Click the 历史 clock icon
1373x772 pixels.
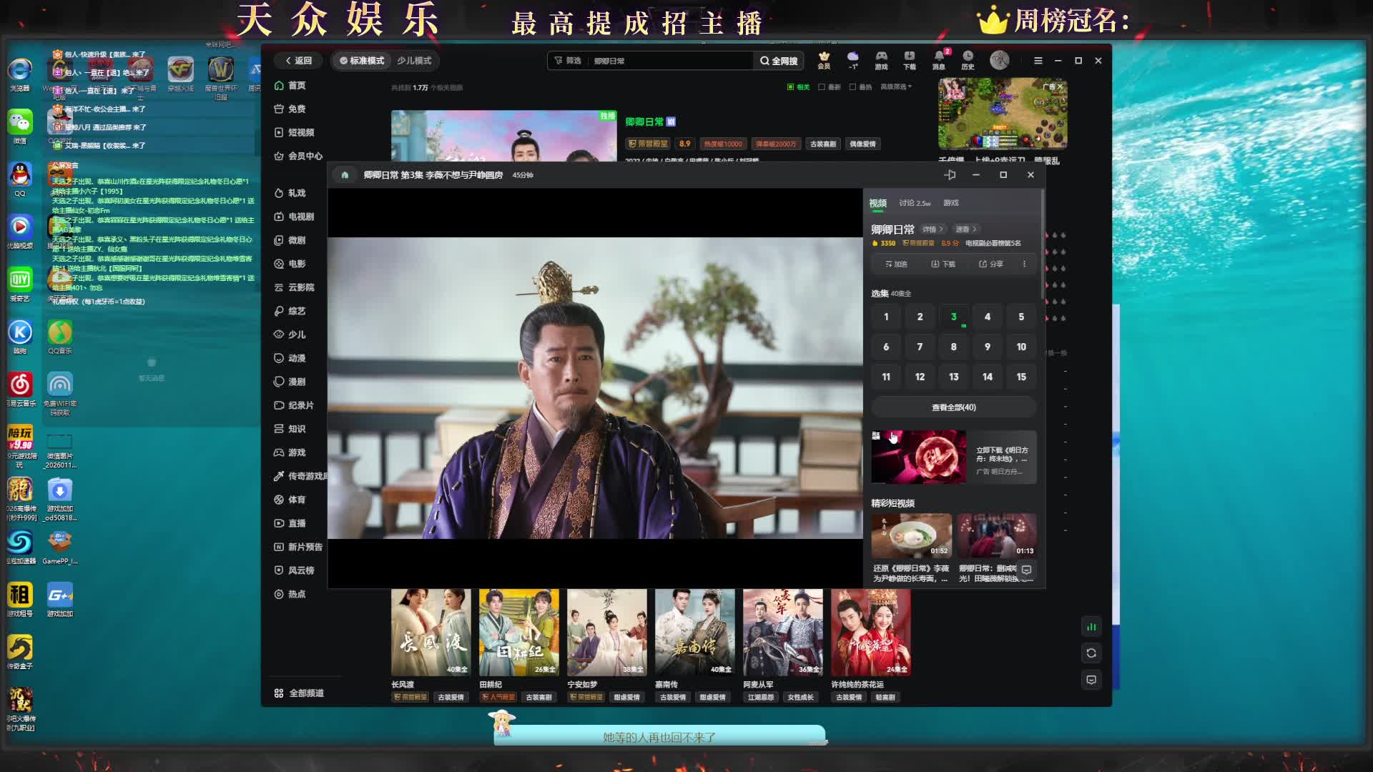(968, 57)
